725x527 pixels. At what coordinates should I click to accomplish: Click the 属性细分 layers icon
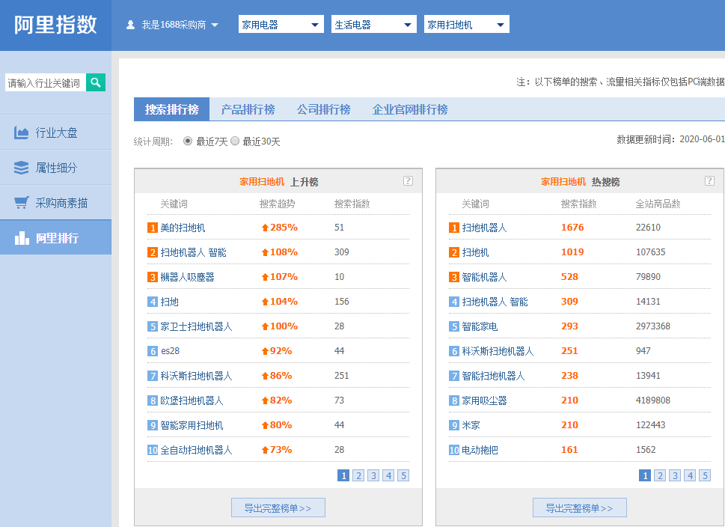[x=21, y=168]
